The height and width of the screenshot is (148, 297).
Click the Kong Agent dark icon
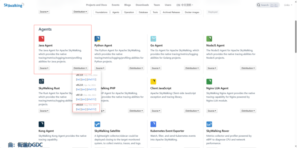tap(41, 124)
